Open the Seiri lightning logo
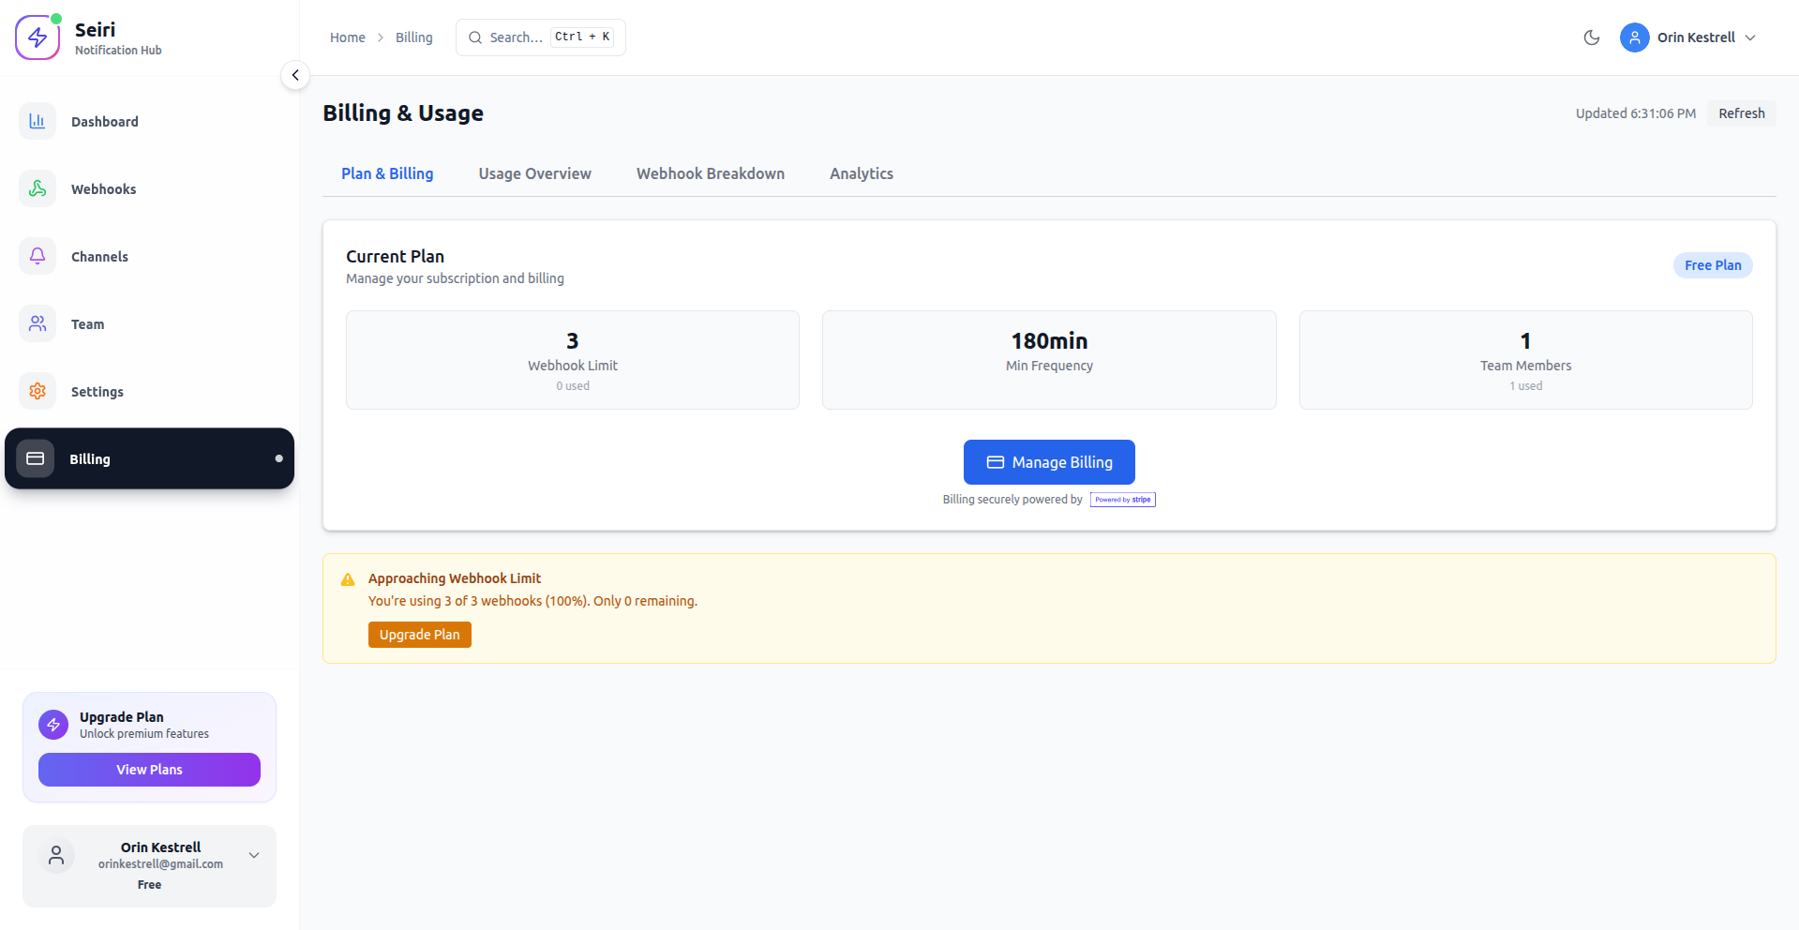Image resolution: width=1799 pixels, height=930 pixels. [x=37, y=36]
